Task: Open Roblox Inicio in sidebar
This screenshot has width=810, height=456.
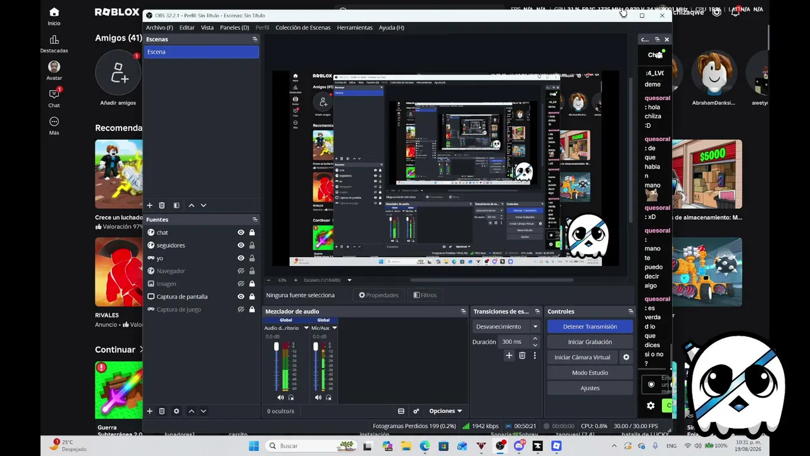Action: [54, 16]
